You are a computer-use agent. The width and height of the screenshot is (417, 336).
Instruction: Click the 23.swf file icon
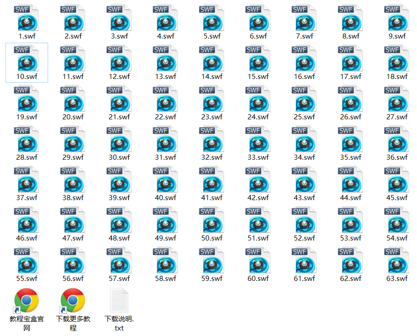(212, 98)
